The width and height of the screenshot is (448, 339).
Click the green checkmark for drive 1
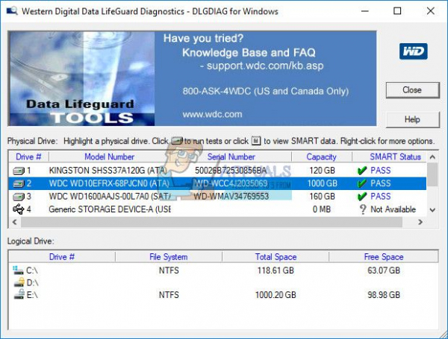coord(361,171)
